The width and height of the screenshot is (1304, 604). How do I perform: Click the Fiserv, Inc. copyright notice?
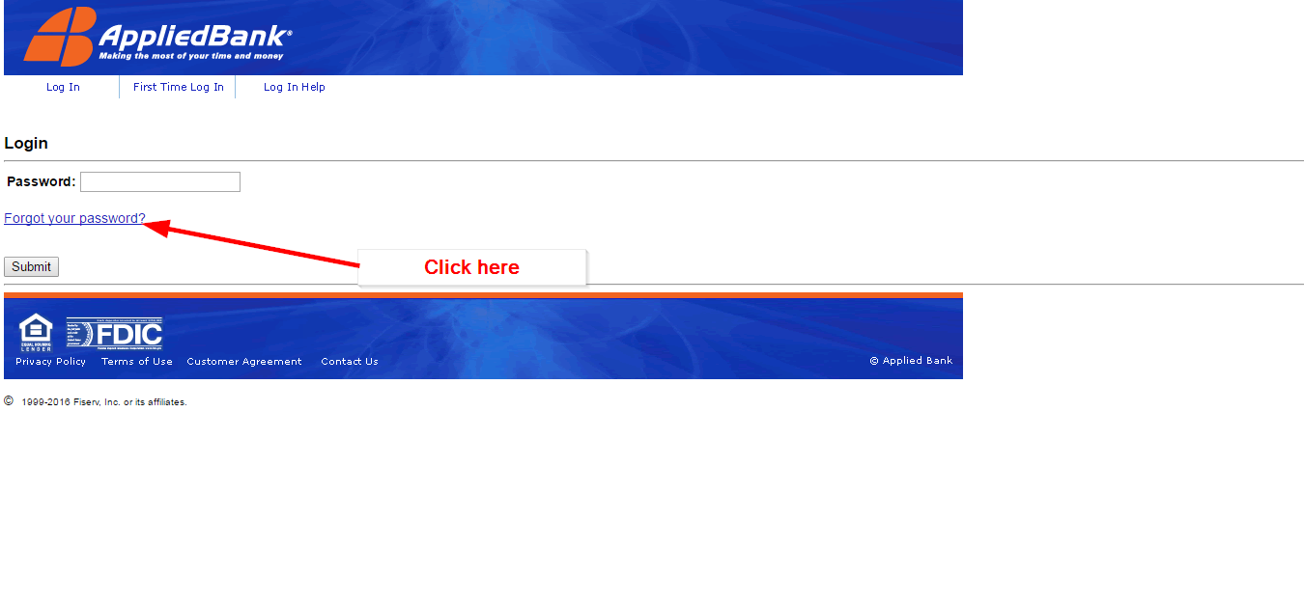tap(96, 401)
